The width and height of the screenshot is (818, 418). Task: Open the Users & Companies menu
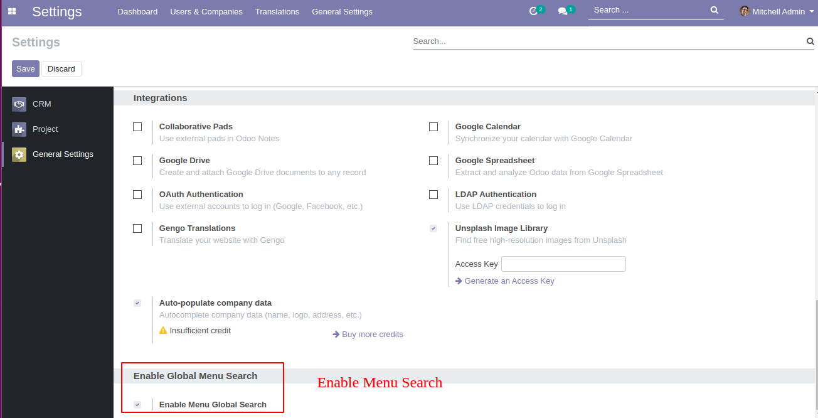[206, 11]
